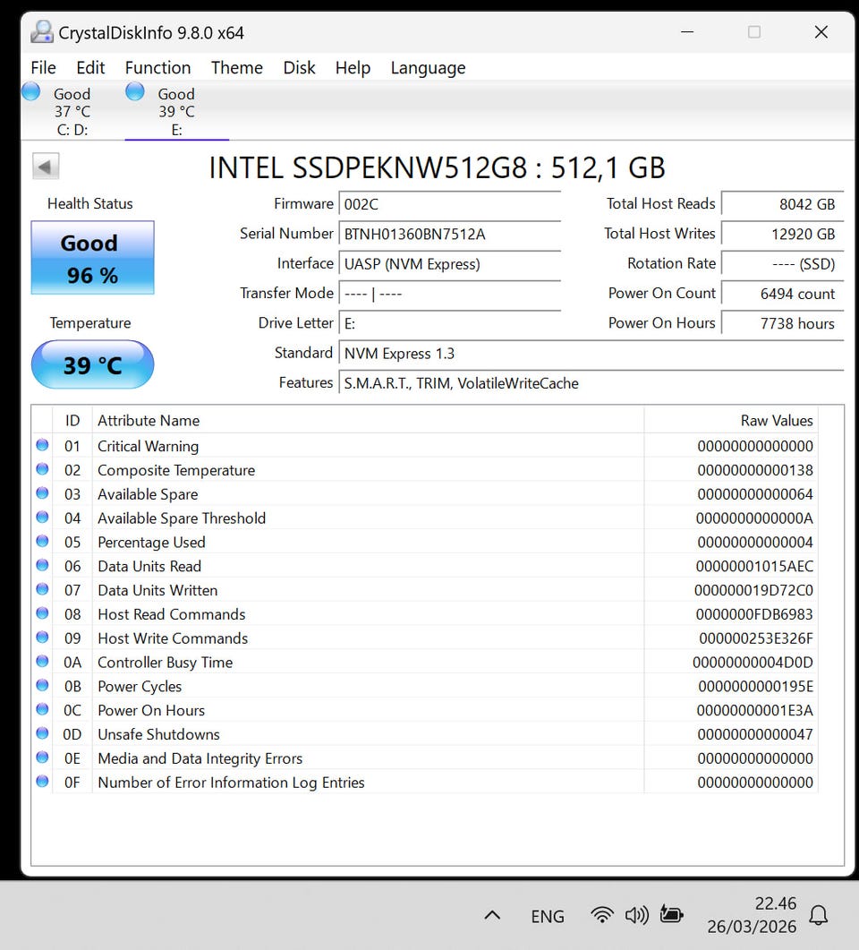859x950 pixels.
Task: Open the Language menu
Action: 428,68
